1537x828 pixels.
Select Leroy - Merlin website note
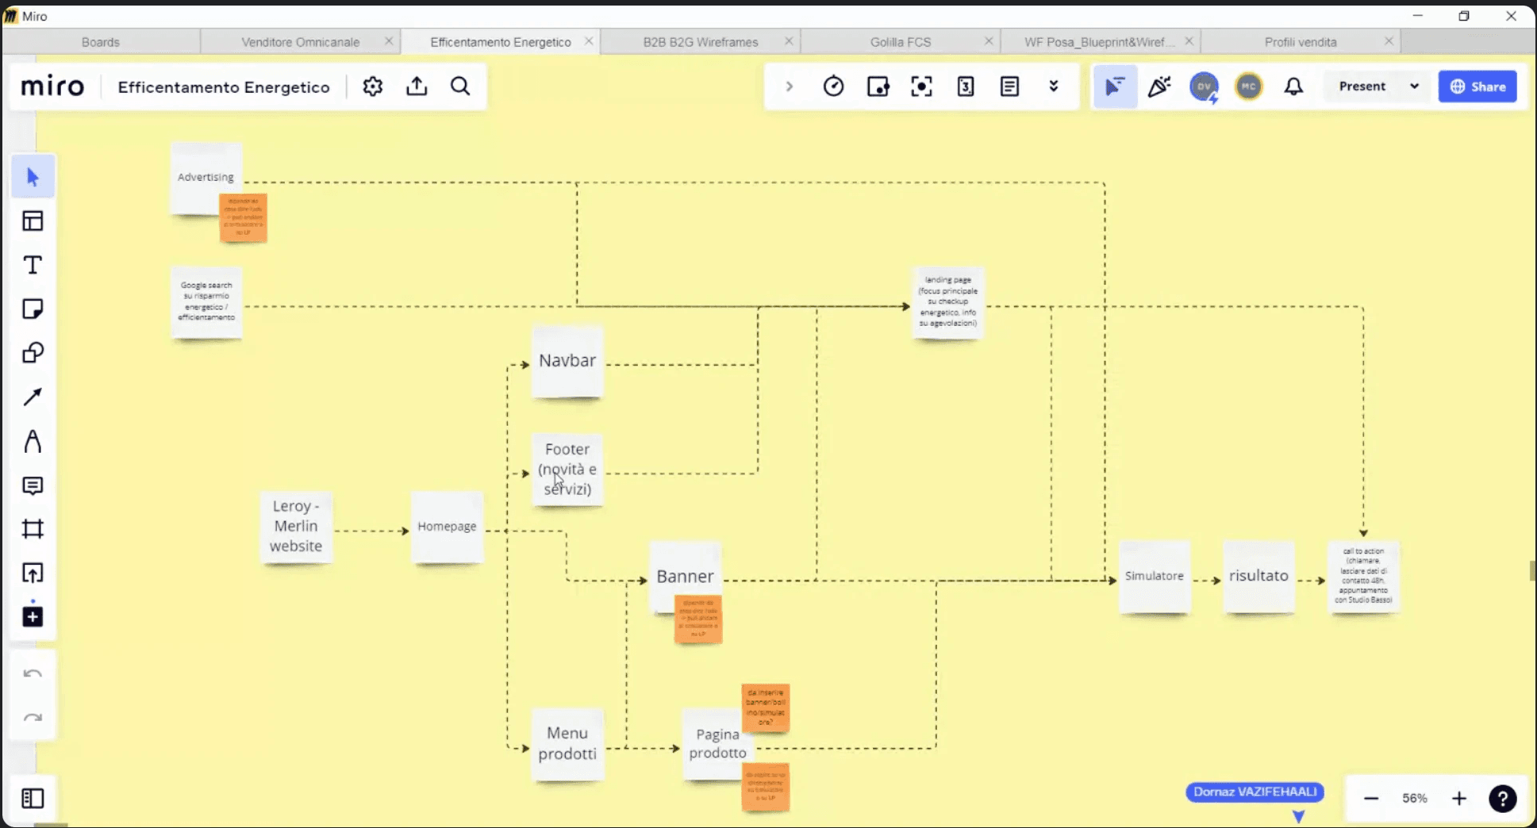pos(296,527)
